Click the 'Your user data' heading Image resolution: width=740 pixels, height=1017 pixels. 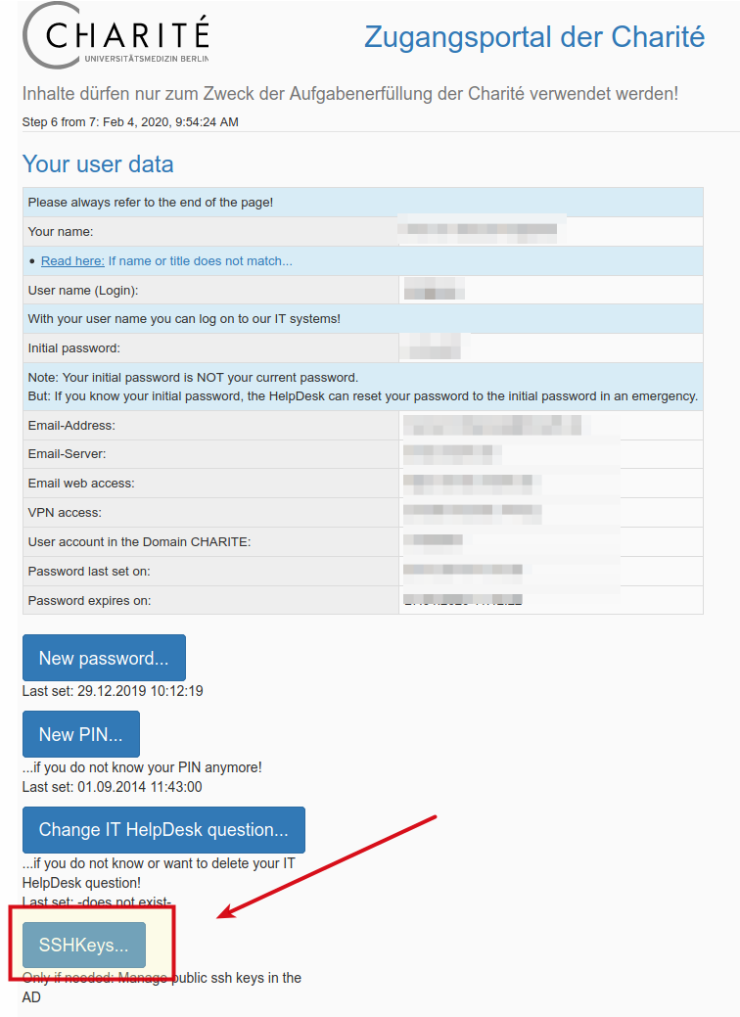(98, 164)
